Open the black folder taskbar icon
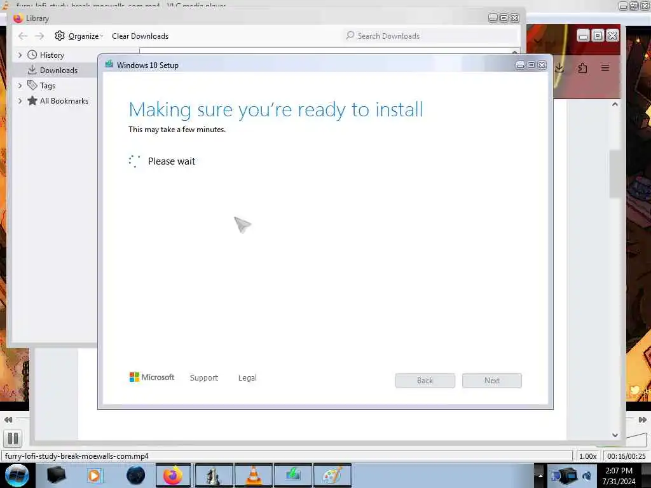Image resolution: width=651 pixels, height=488 pixels. [56, 475]
